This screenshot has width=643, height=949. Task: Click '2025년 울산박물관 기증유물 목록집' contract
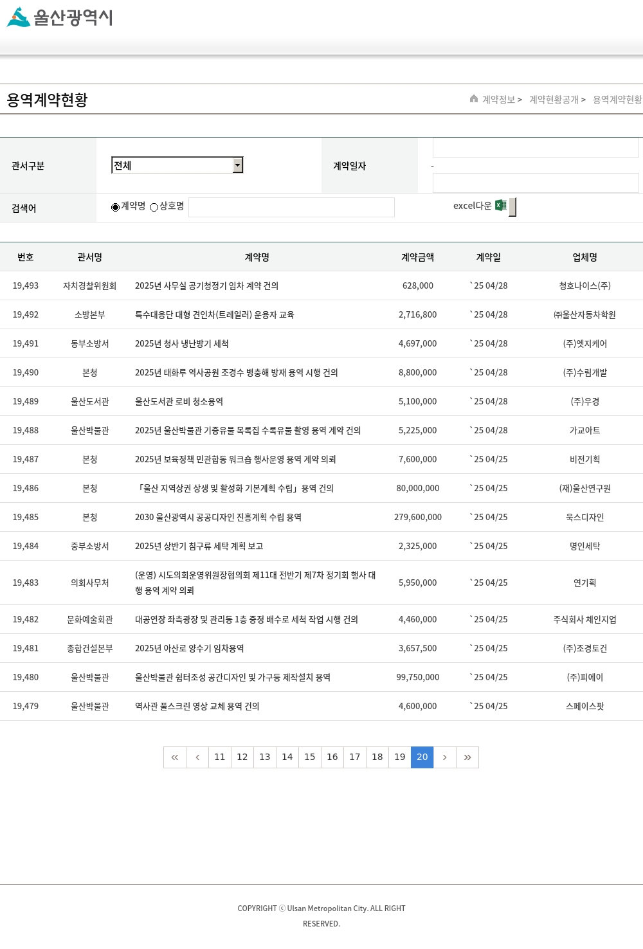(x=248, y=431)
